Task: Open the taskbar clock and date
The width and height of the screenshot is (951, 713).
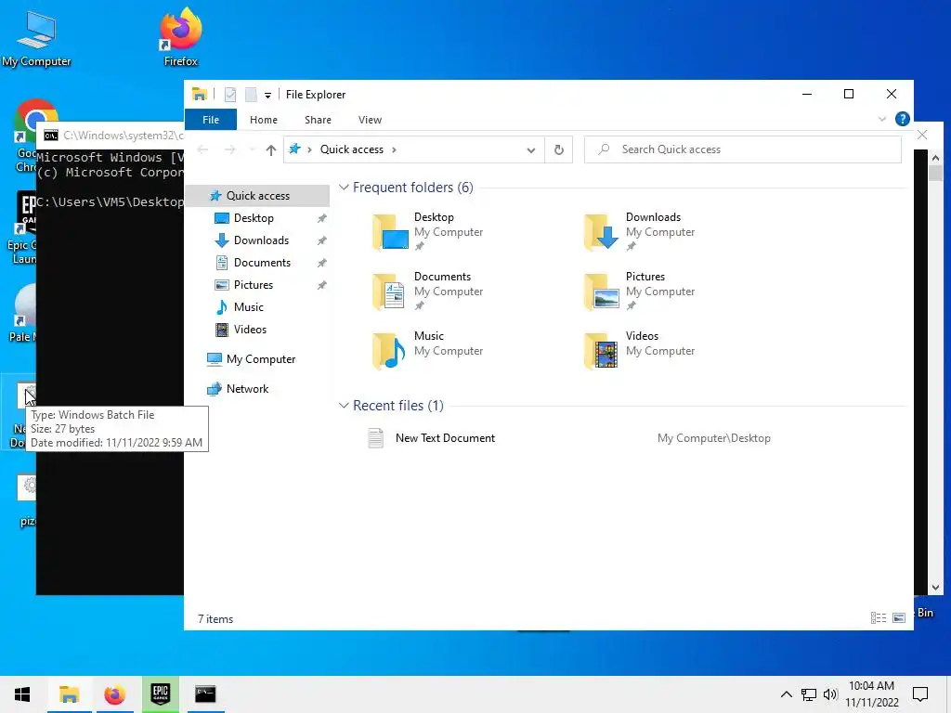Action: [x=871, y=694]
